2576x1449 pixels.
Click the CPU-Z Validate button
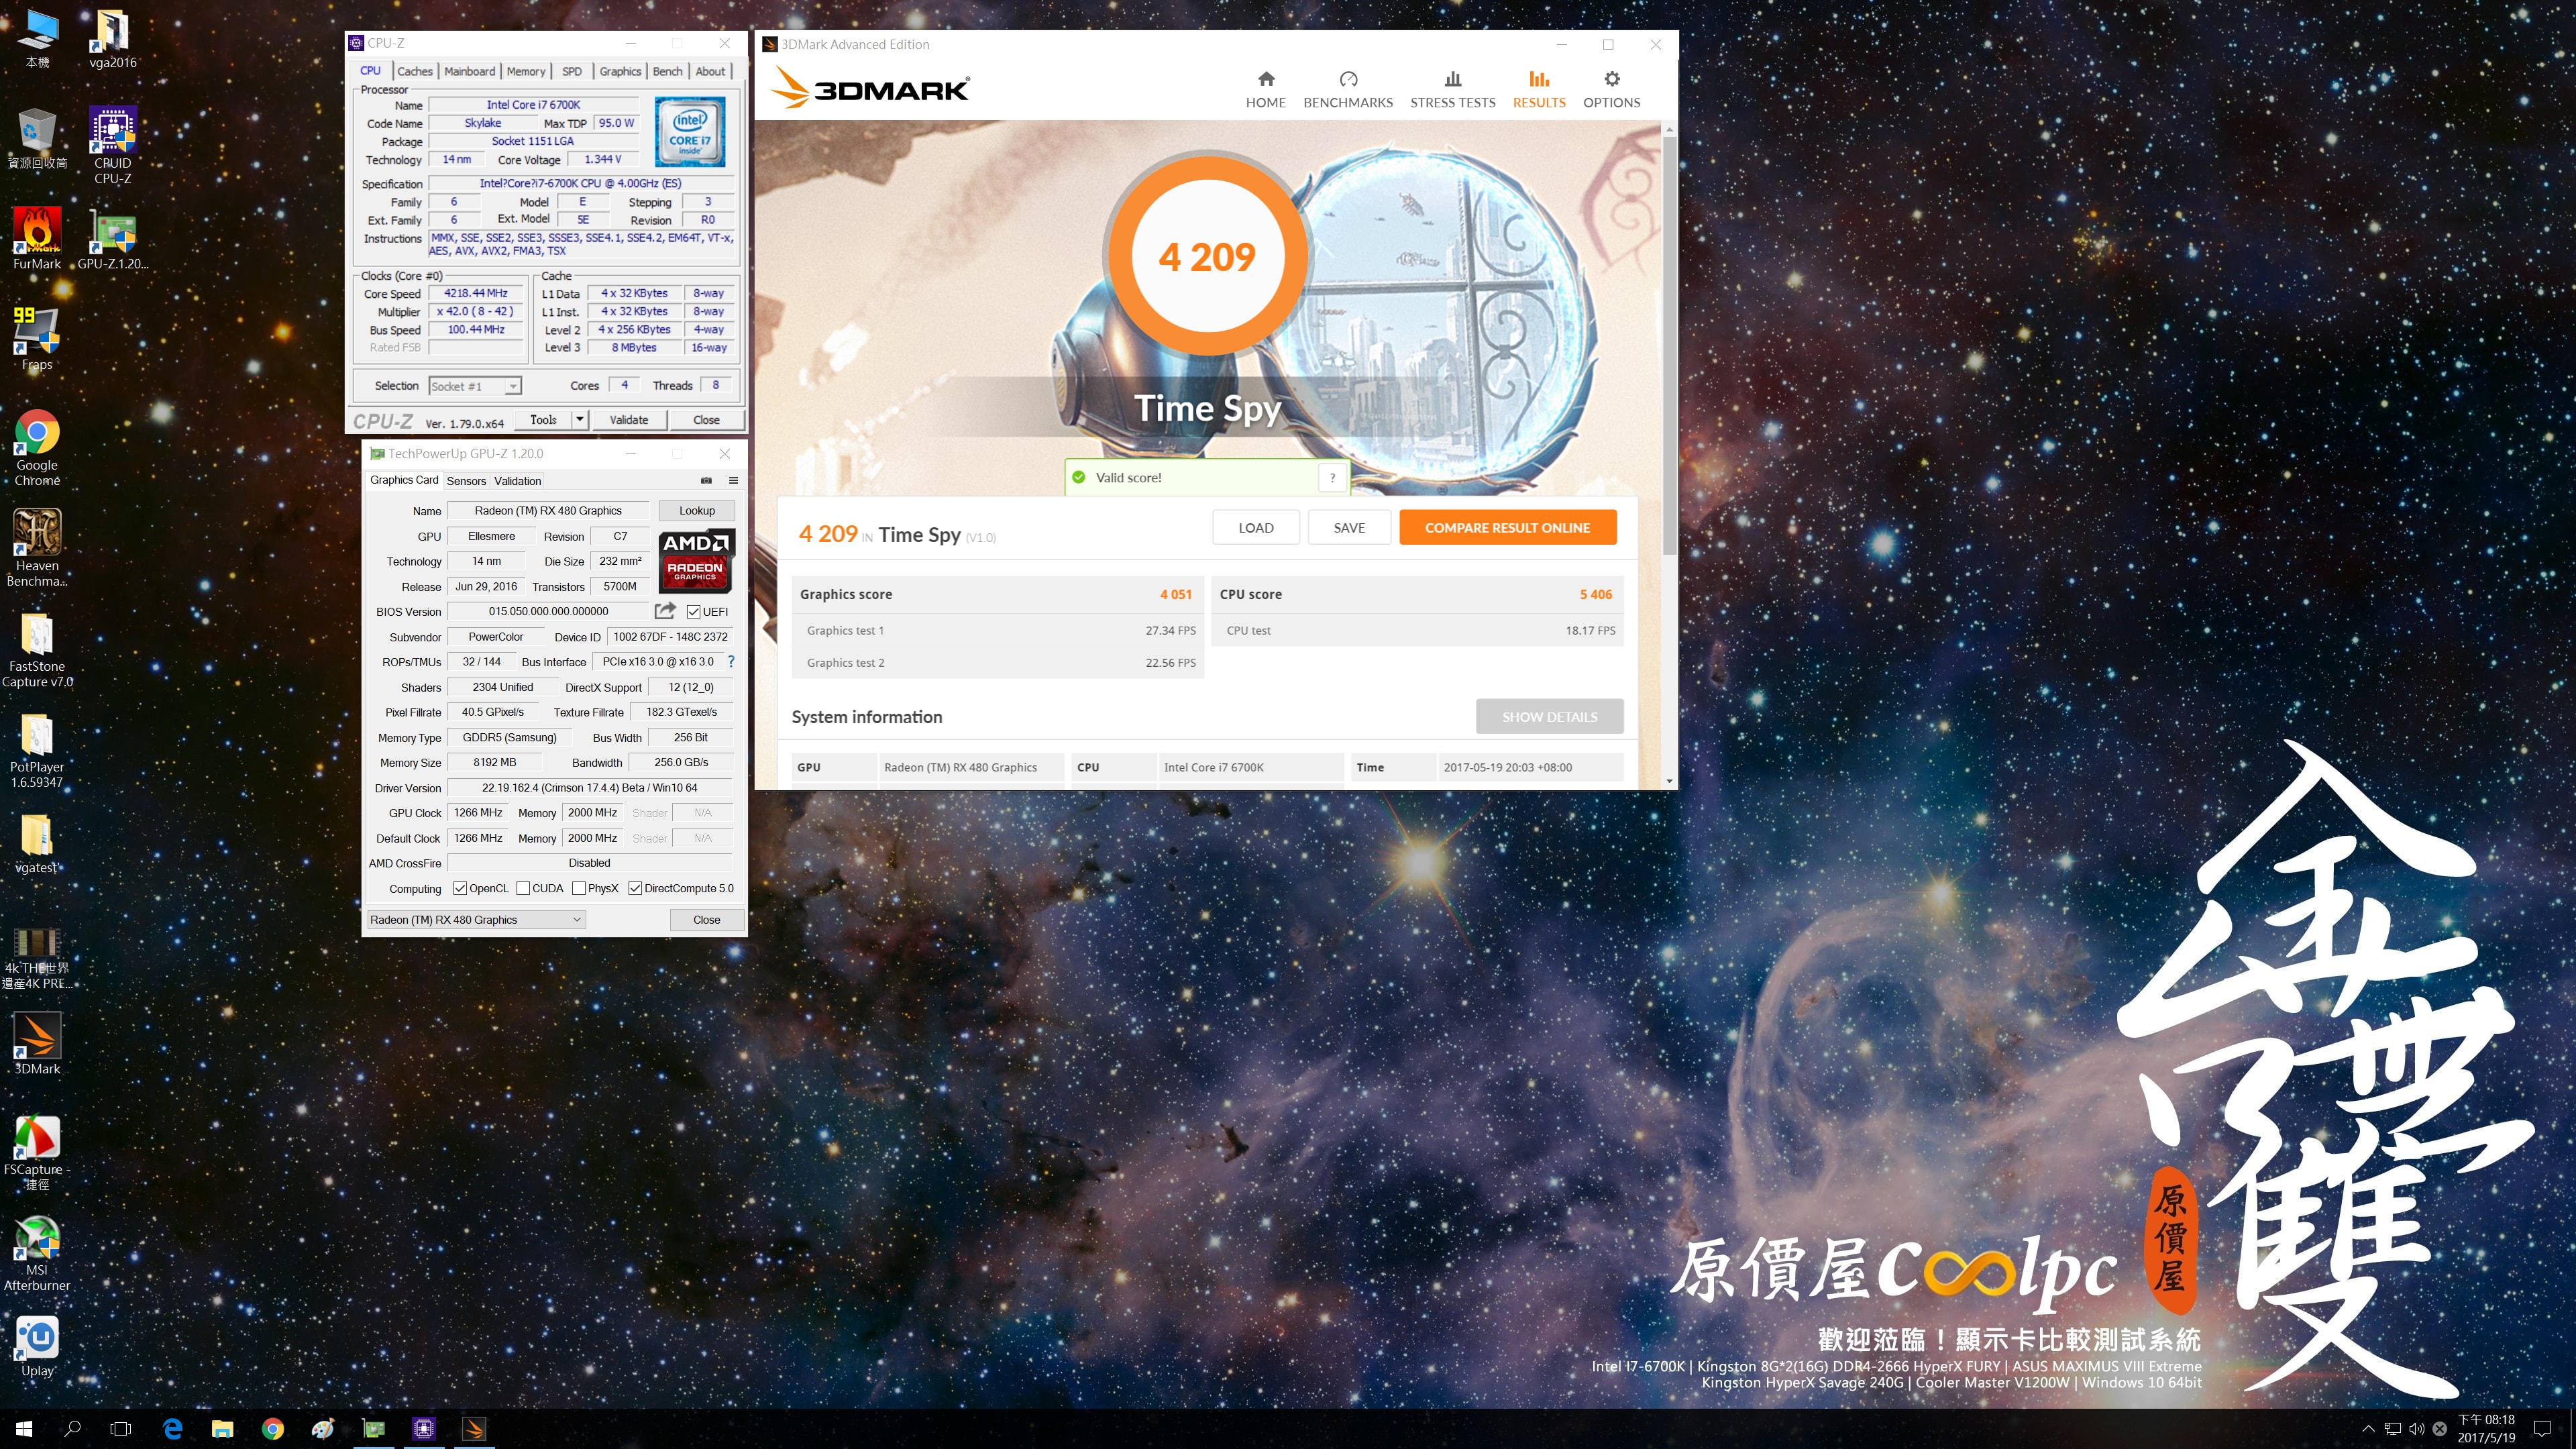629,420
